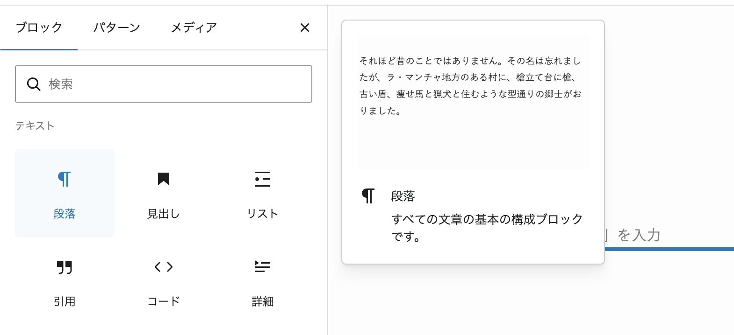Insert the 見出し heading block via bookmark icon

click(x=163, y=179)
